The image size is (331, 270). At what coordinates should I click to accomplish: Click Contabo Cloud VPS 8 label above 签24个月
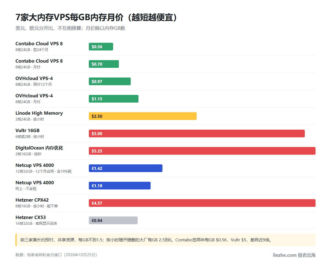tap(39, 44)
